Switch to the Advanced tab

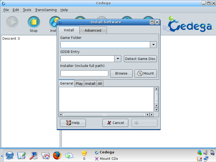[93, 30]
